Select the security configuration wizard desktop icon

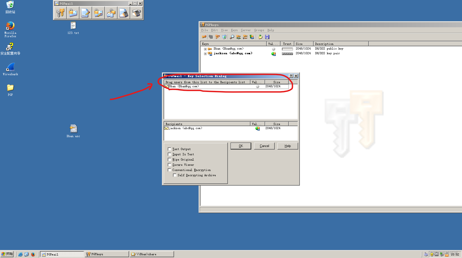coord(10,49)
